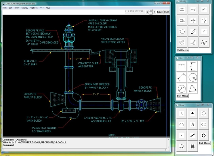Click the command prompt input area
214x156 pixels.
pos(85,145)
